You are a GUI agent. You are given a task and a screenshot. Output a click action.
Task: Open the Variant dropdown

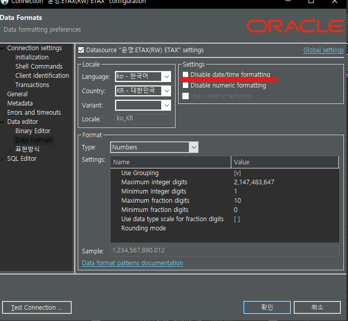pos(167,105)
